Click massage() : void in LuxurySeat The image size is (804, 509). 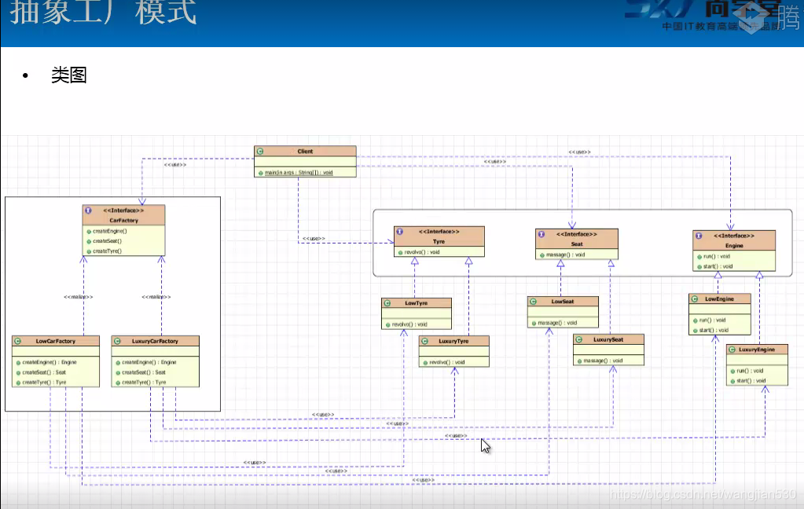[603, 361]
